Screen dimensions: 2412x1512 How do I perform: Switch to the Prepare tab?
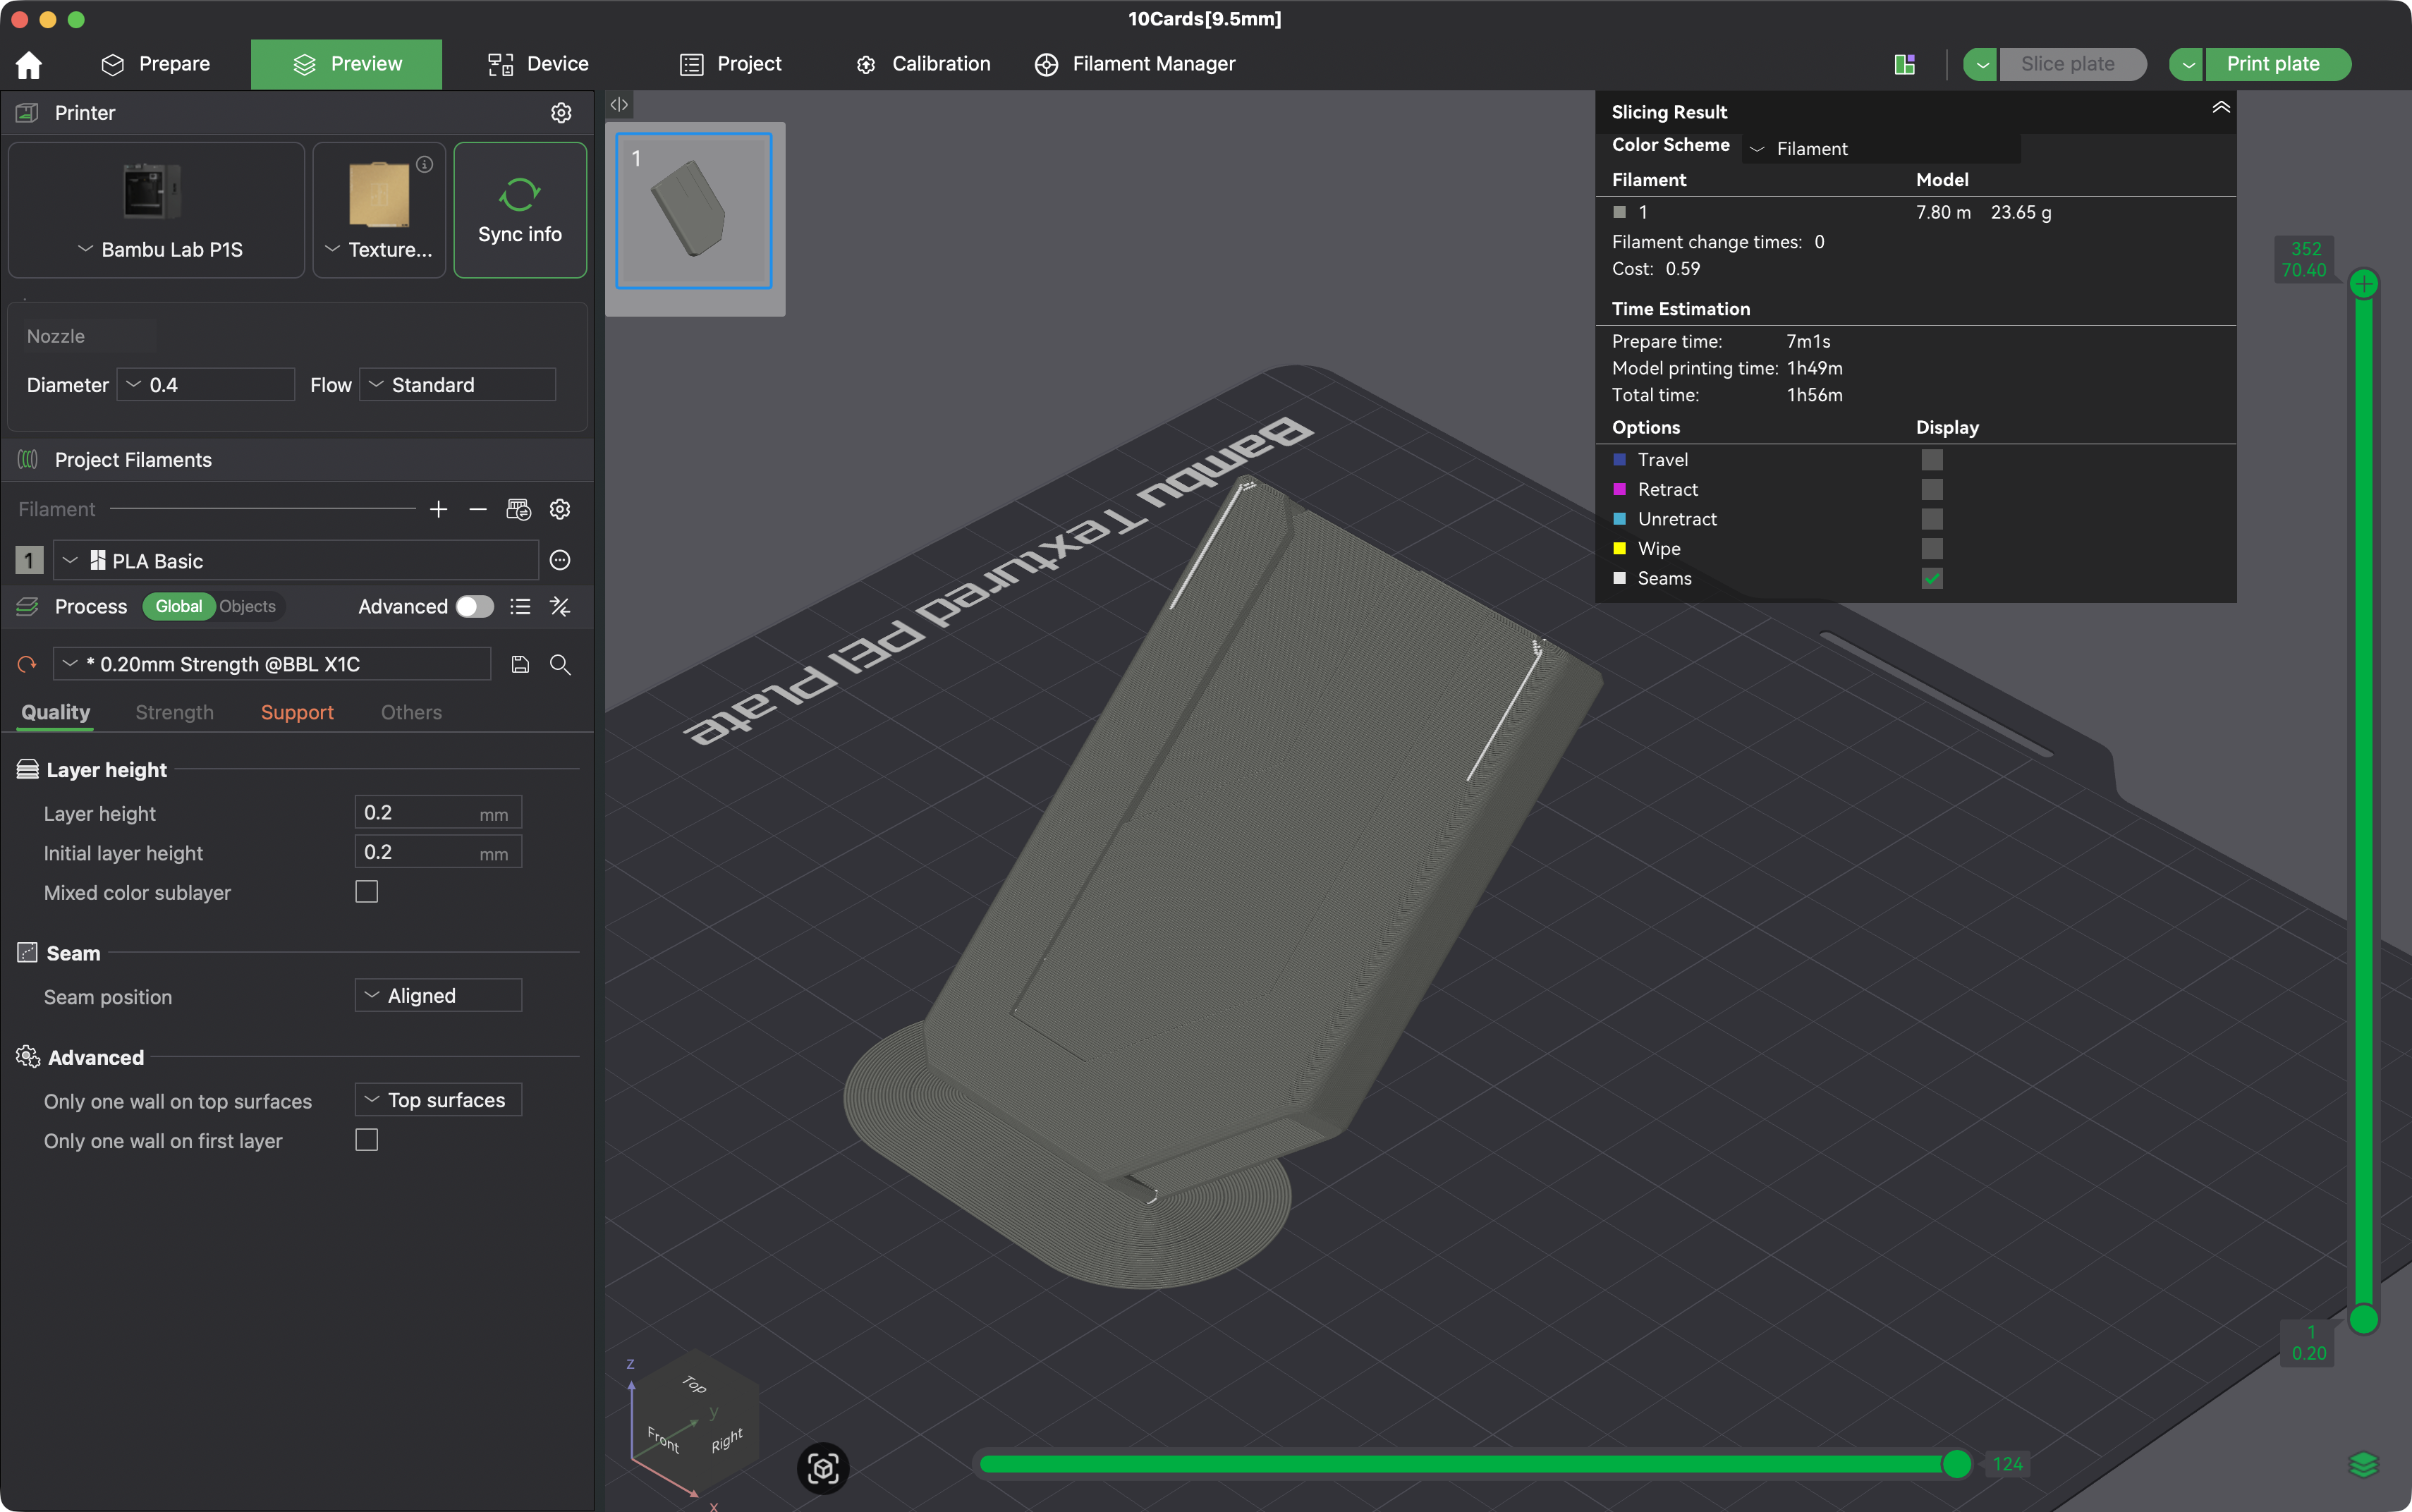coord(156,65)
